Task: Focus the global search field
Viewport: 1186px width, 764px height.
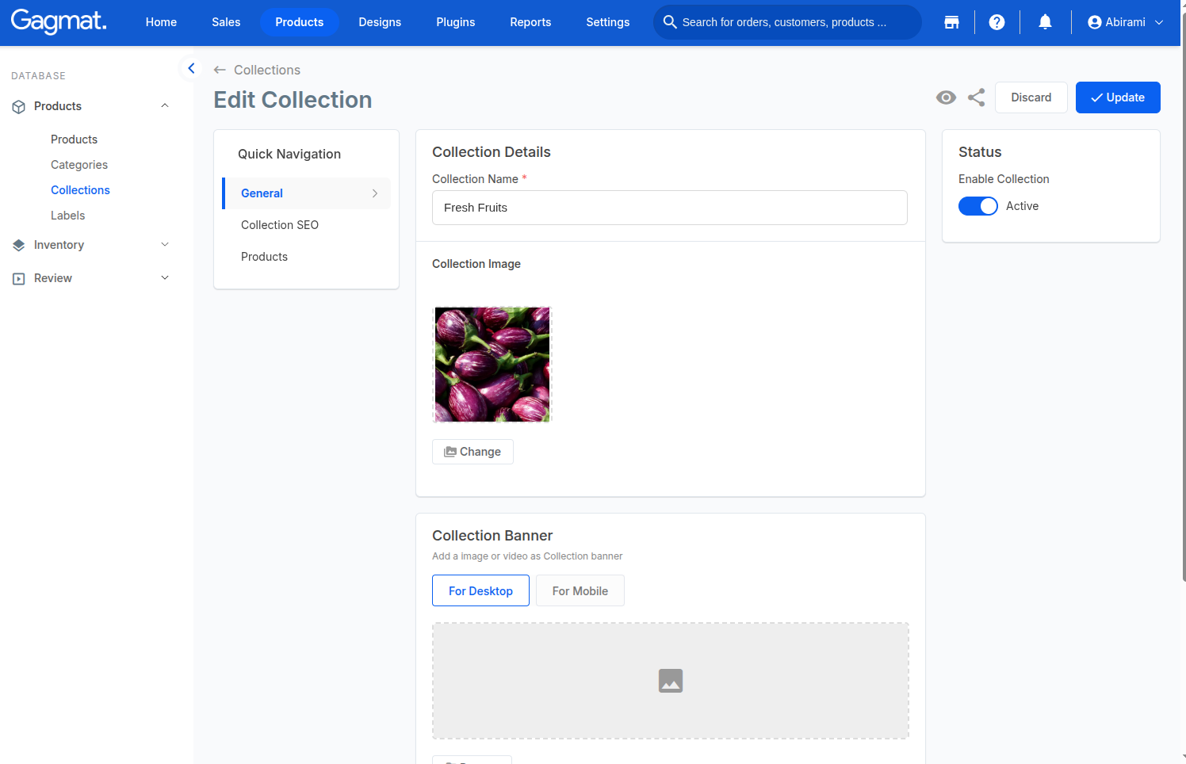Action: point(787,22)
